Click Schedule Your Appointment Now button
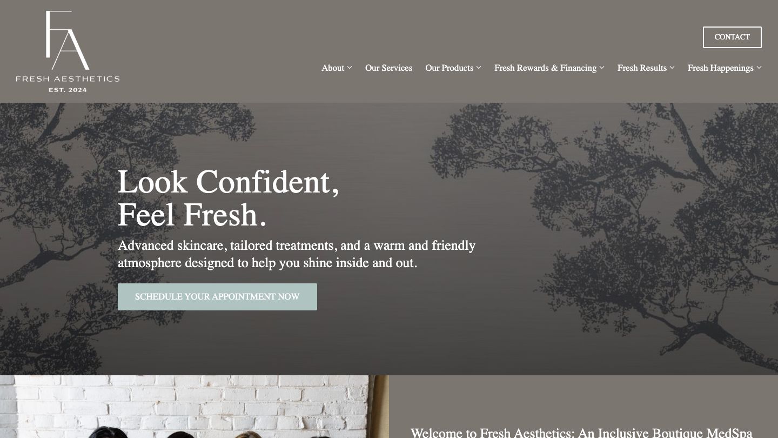The height and width of the screenshot is (438, 778). coord(217,297)
